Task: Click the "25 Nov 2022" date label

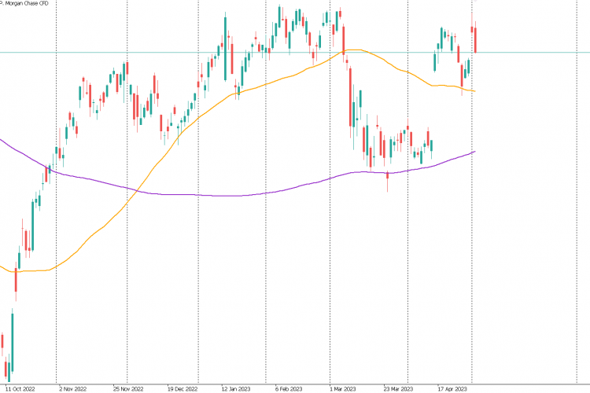Action: point(127,388)
